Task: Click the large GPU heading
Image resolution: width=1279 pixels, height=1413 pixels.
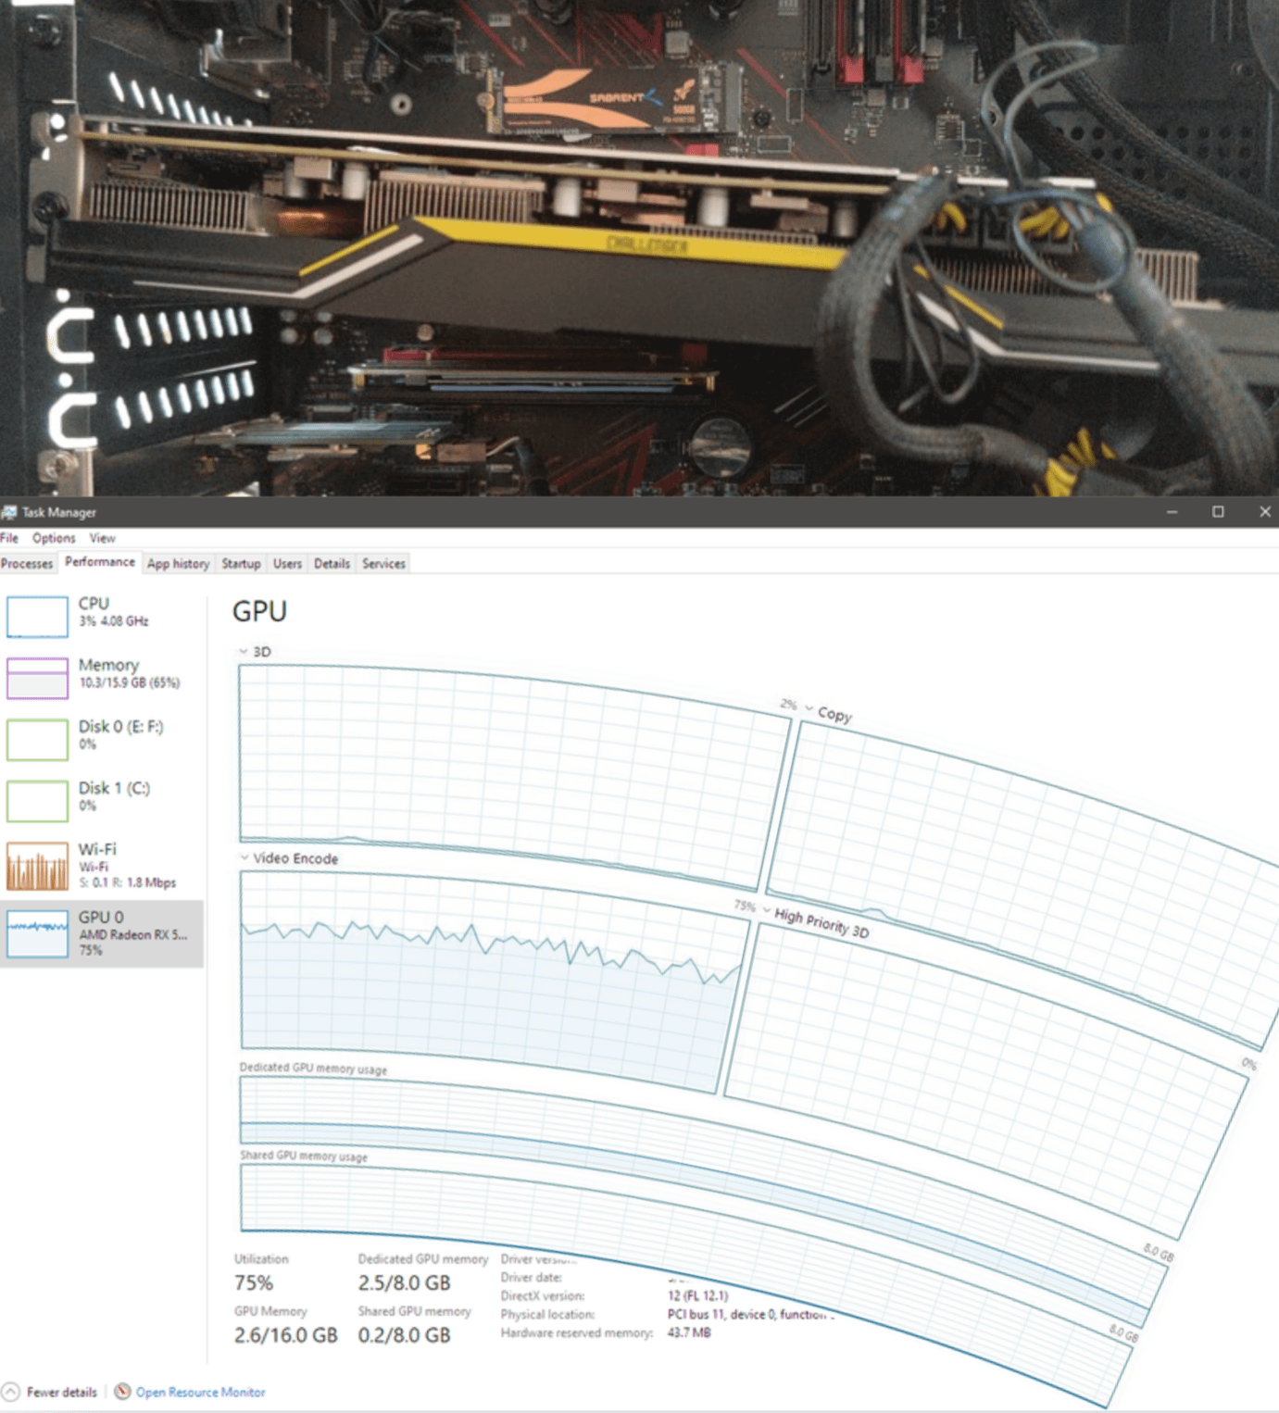Action: point(259,611)
